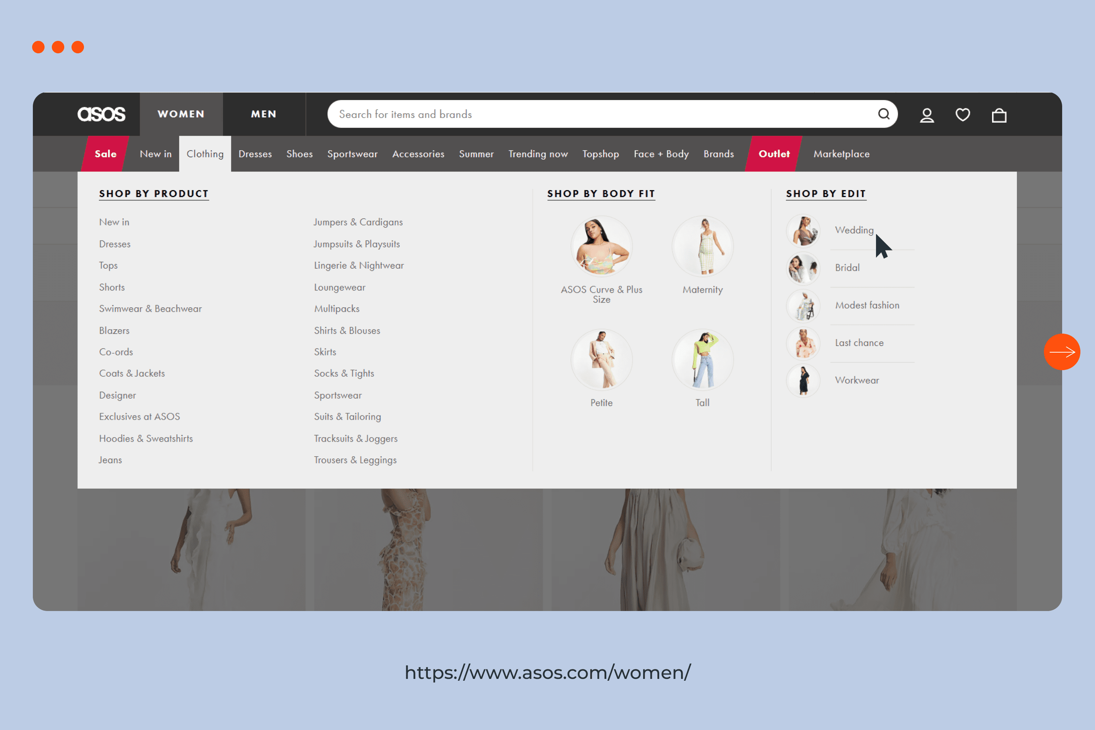Switch to the WOMEN tab
Viewport: 1095px width, 730px height.
pos(181,114)
